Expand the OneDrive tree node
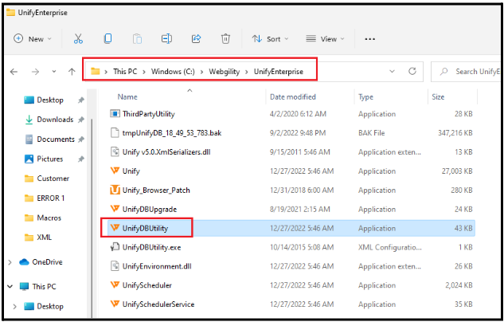The image size is (504, 322). (x=10, y=261)
